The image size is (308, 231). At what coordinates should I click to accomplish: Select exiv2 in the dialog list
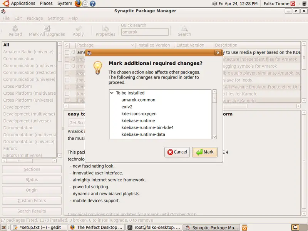[127, 107]
